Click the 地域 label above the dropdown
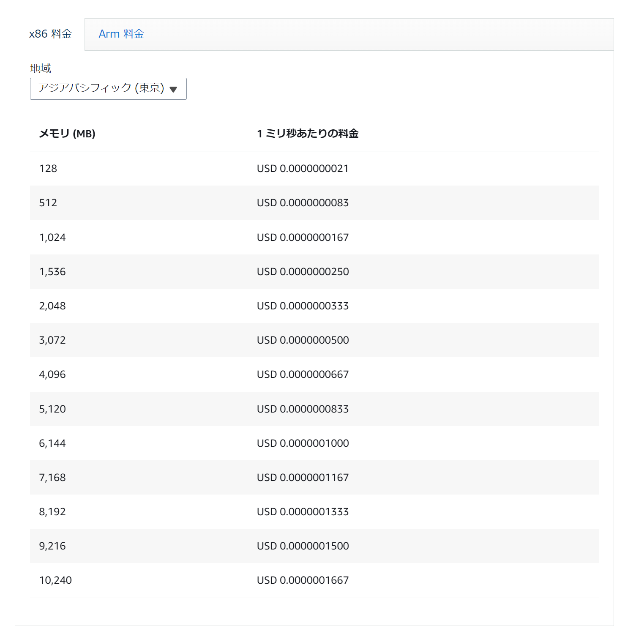The height and width of the screenshot is (637, 617). (x=41, y=68)
